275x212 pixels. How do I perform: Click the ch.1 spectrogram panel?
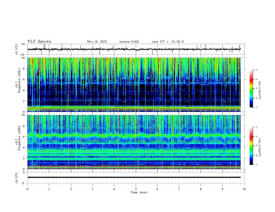tap(134, 85)
